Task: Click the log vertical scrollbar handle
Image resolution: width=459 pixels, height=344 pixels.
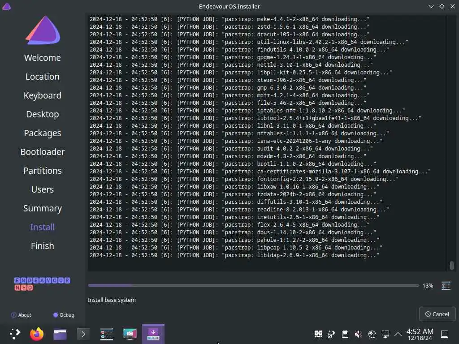Action: pyautogui.click(x=452, y=266)
